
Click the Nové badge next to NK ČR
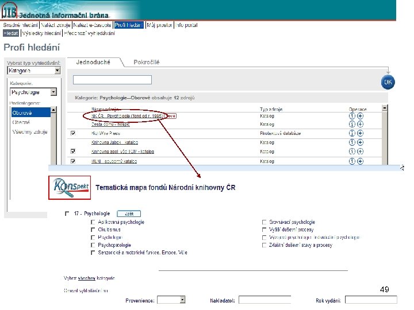(x=170, y=116)
